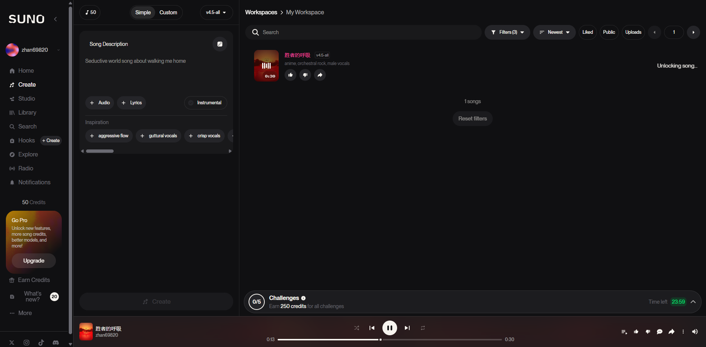Screen dimensions: 706x347
Task: Open comments from the player bar
Action: 660,332
